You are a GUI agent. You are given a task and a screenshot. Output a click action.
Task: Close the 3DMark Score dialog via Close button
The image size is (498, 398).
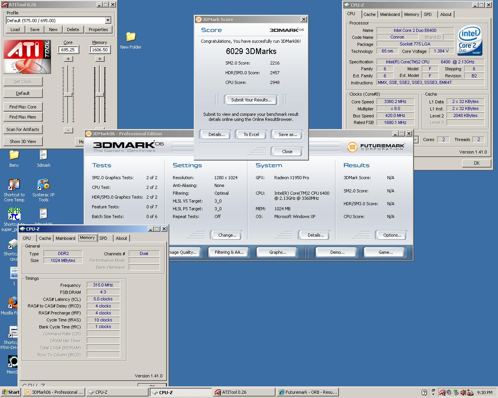[287, 152]
